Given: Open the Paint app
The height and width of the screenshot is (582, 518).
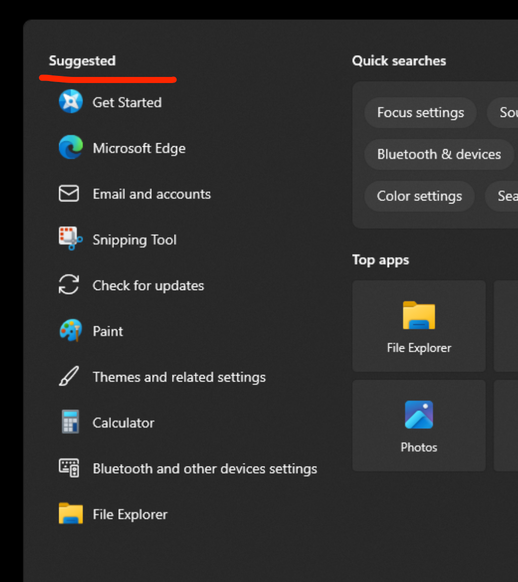Looking at the screenshot, I should (108, 331).
